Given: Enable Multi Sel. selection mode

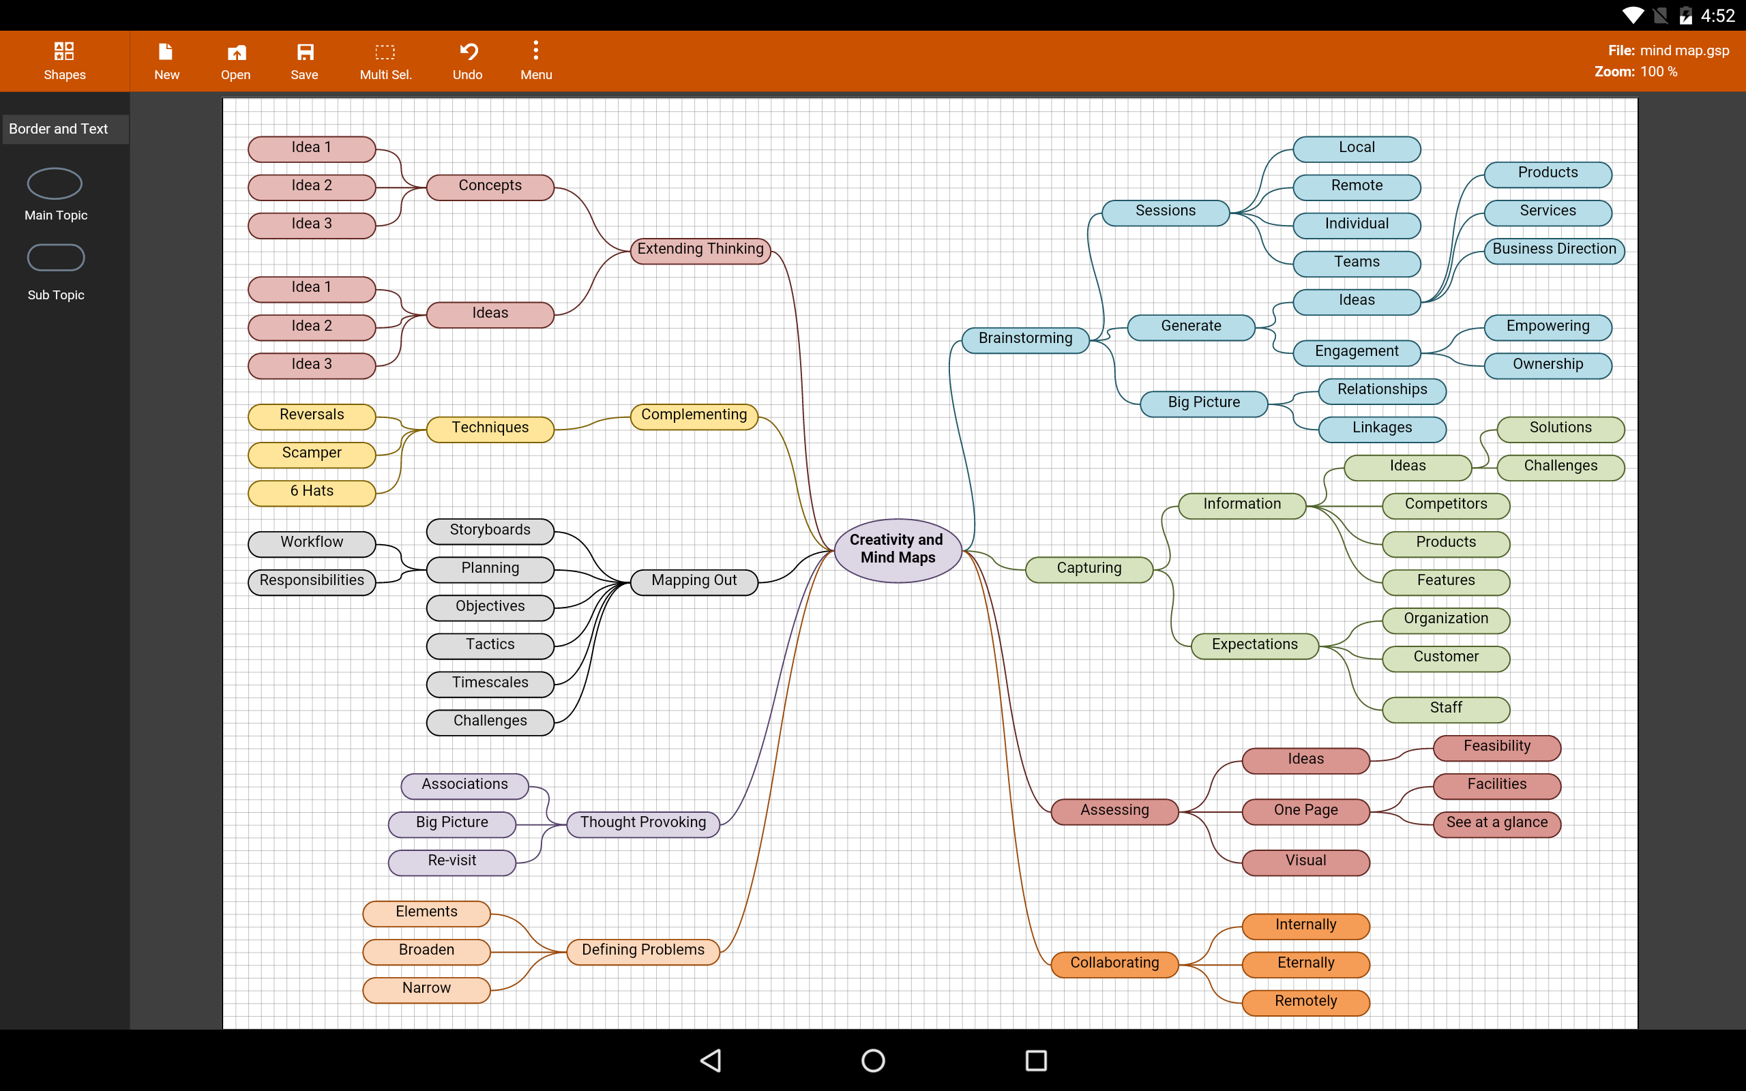Looking at the screenshot, I should 385,61.
